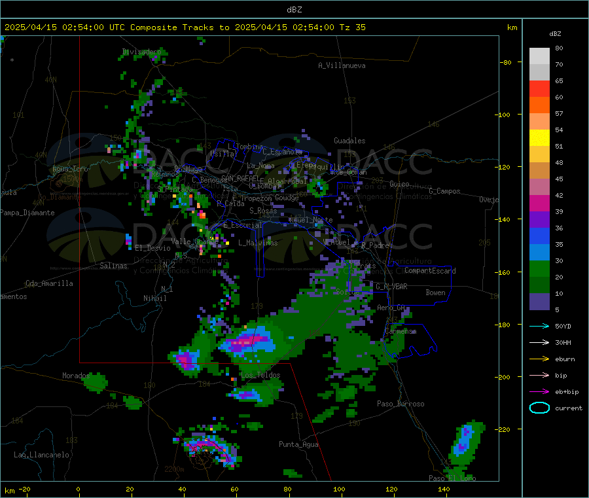This screenshot has height=498, width=589.
Task: Click the timestamp header '2025/04/15 02:54:00 UTC Composite'
Action: point(90,27)
